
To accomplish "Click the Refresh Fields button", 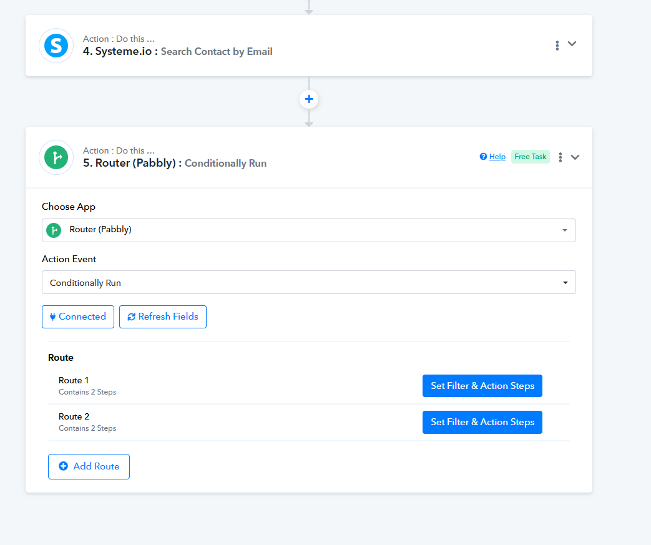I will [163, 317].
